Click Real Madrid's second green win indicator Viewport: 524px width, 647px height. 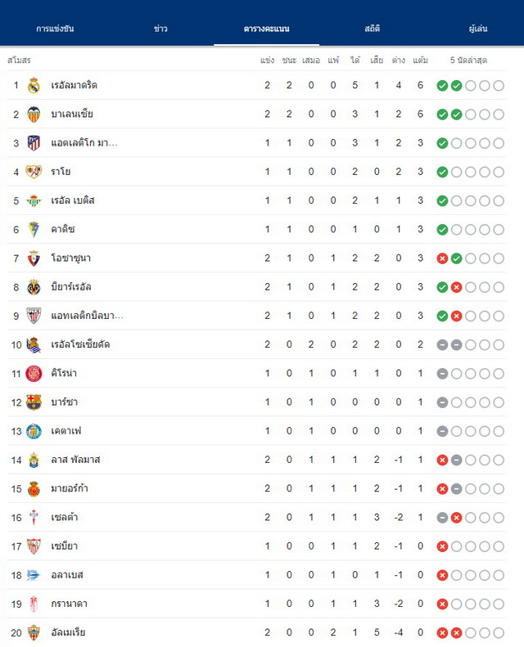456,86
